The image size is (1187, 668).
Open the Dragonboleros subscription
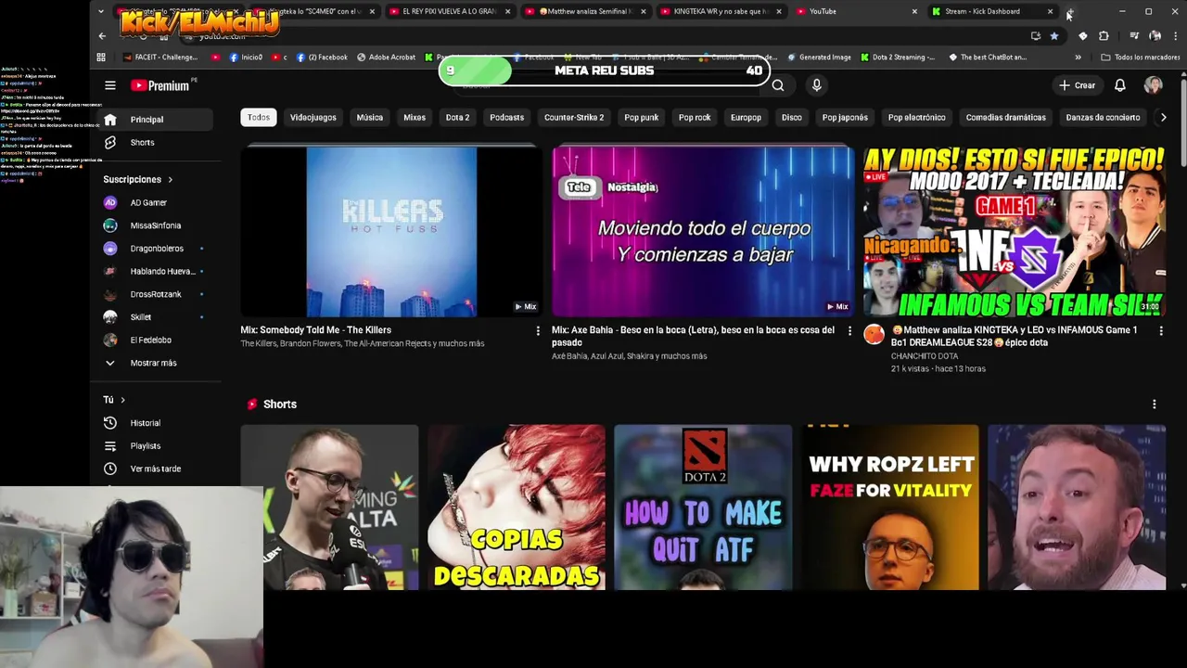pyautogui.click(x=155, y=249)
